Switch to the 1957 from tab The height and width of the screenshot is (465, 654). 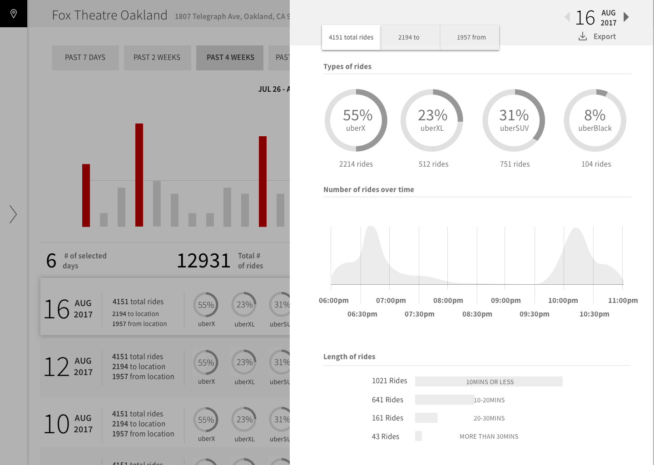point(470,37)
